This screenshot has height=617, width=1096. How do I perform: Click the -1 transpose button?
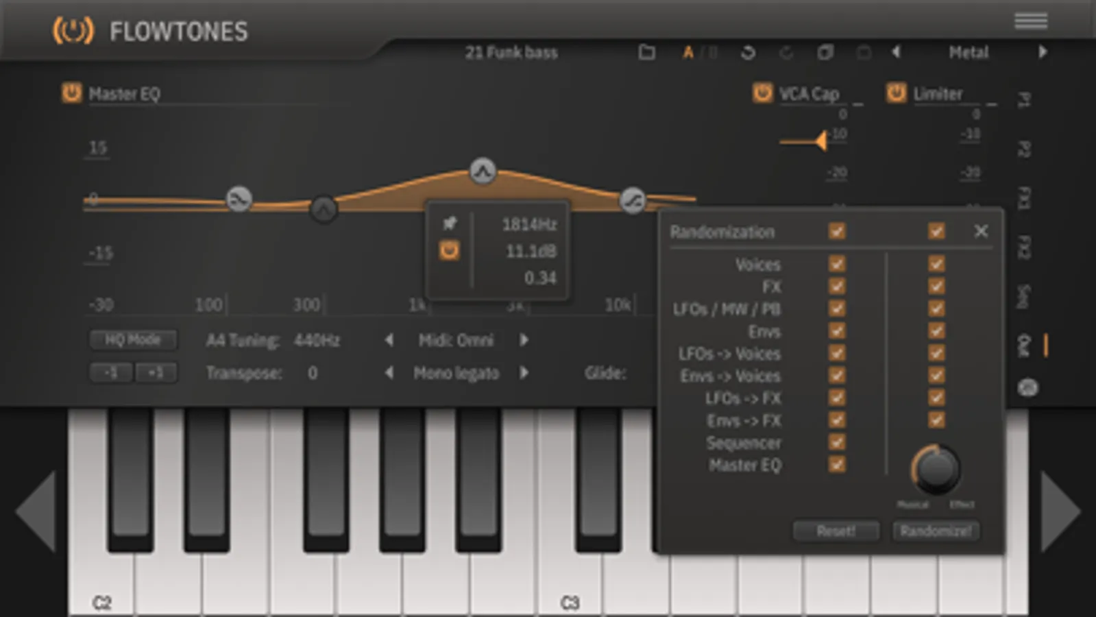111,372
